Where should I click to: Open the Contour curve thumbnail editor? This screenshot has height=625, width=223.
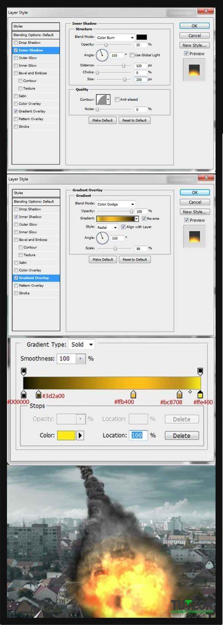102,99
